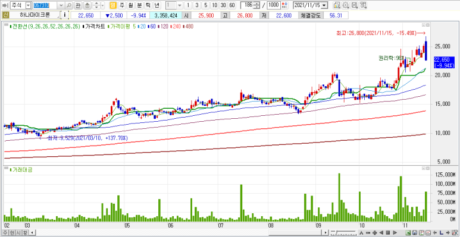Click the left arrow beside bottom tabs
The width and height of the screenshot is (460, 237).
point(32,233)
